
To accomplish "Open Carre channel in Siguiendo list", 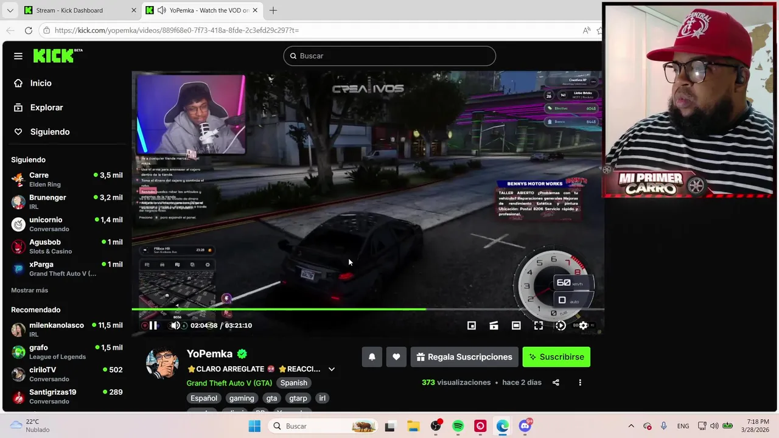I will 67,179.
